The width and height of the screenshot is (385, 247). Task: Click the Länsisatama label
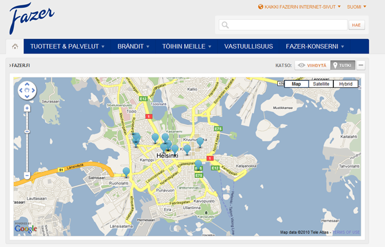pos(122,226)
